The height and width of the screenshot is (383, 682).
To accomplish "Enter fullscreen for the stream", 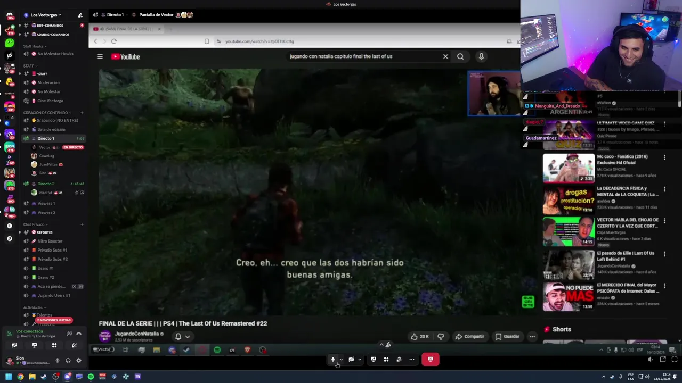I will pyautogui.click(x=675, y=360).
